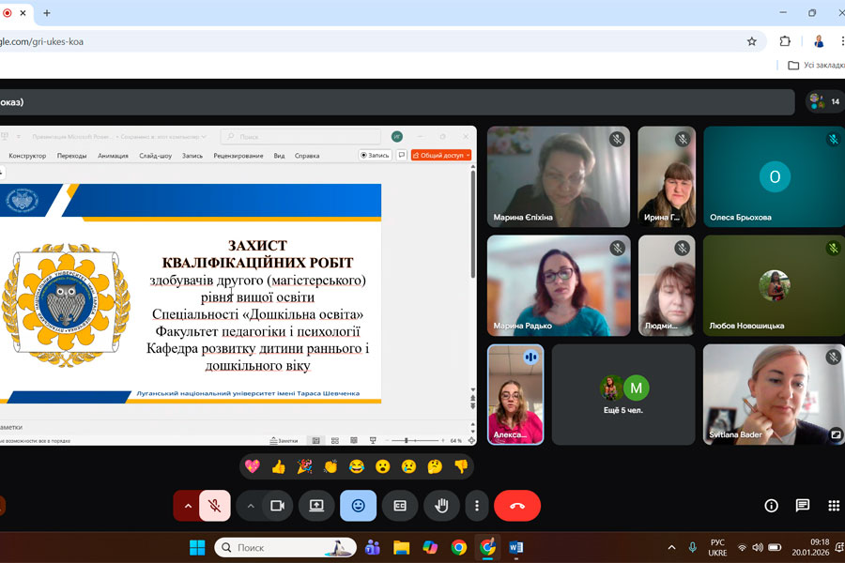Show the Ещё 5 чел. participants
Image resolution: width=845 pixels, height=563 pixels.
click(x=623, y=394)
